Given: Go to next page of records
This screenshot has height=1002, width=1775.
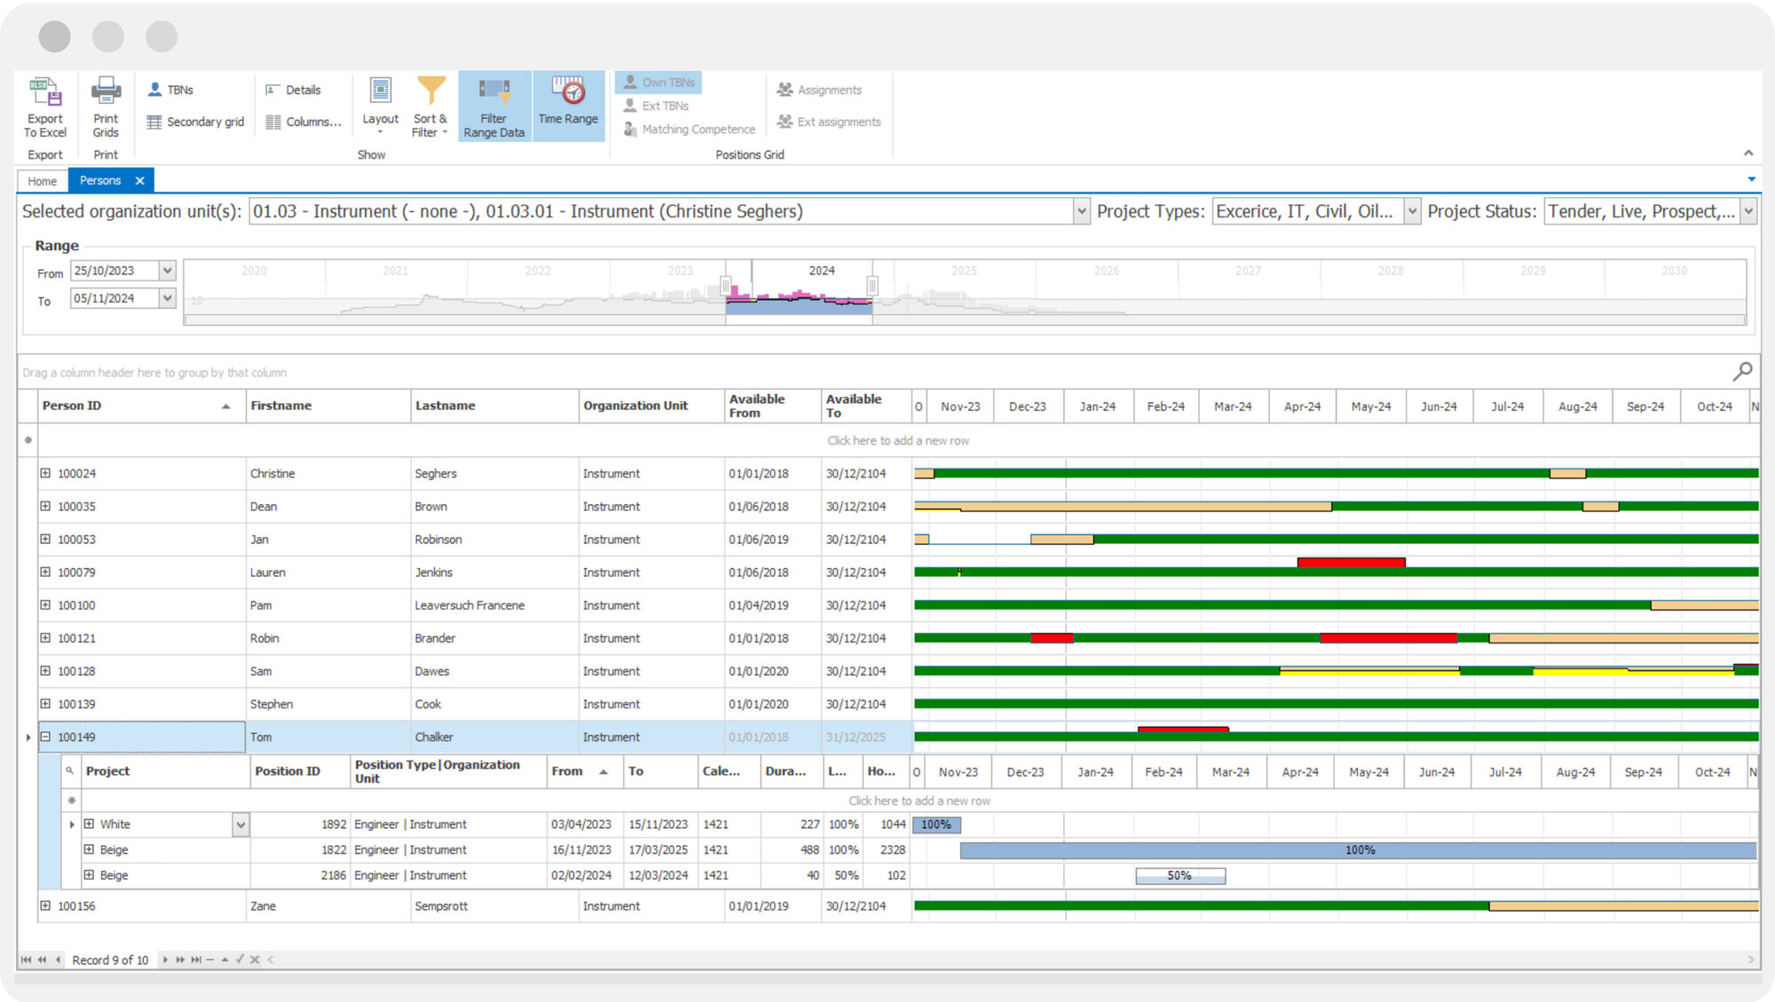Looking at the screenshot, I should pos(180,959).
